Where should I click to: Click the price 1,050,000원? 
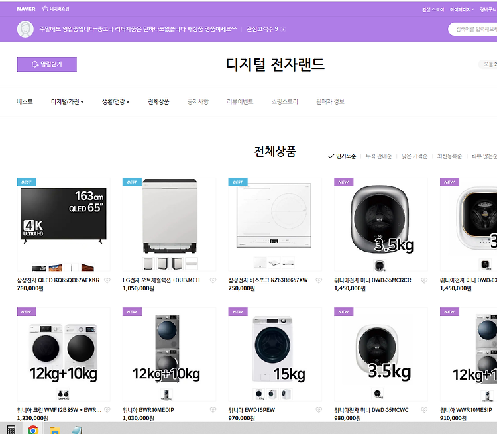138,288
